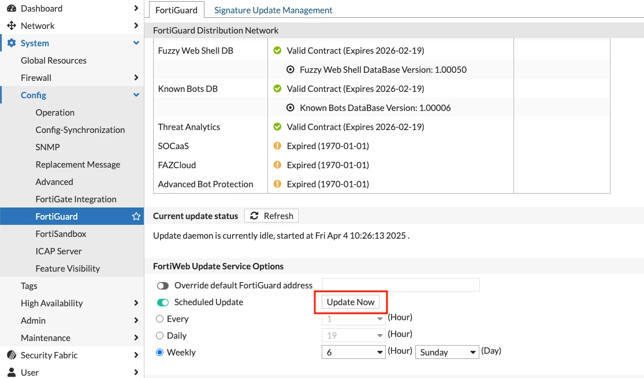
Task: Click the User person icon
Action: click(x=12, y=372)
